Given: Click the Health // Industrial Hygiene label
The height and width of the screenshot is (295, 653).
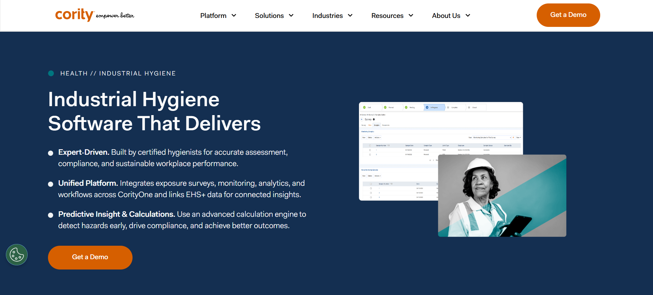Looking at the screenshot, I should (118, 73).
